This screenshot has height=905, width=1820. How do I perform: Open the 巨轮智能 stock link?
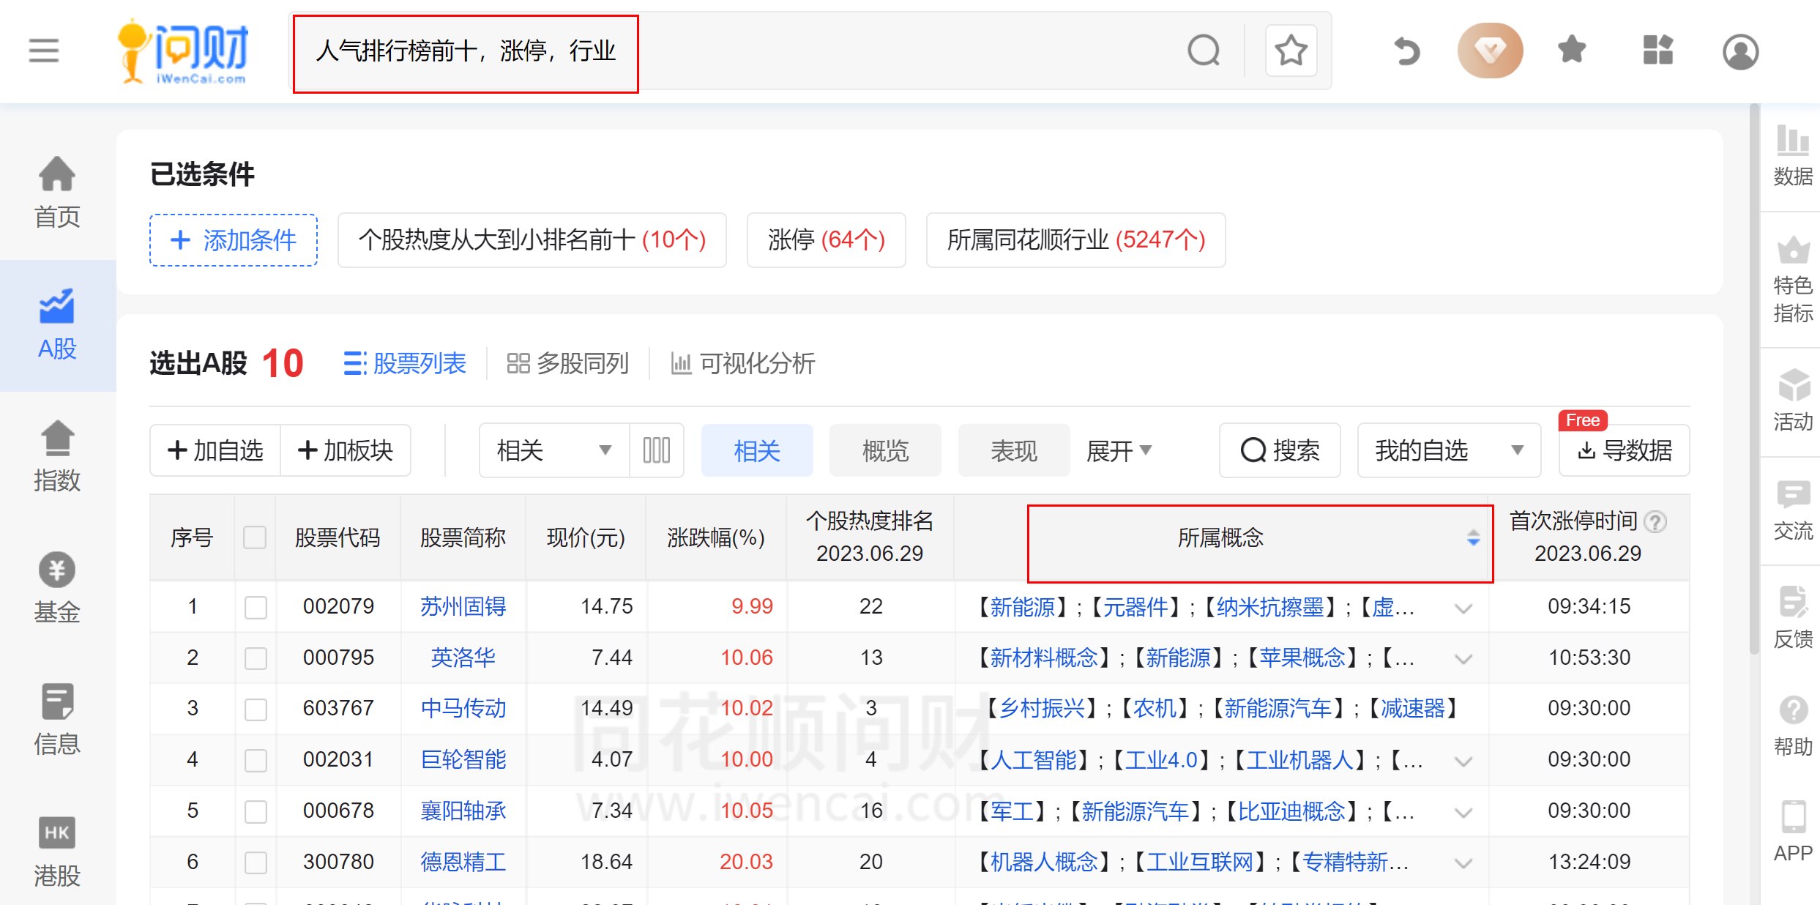464,759
